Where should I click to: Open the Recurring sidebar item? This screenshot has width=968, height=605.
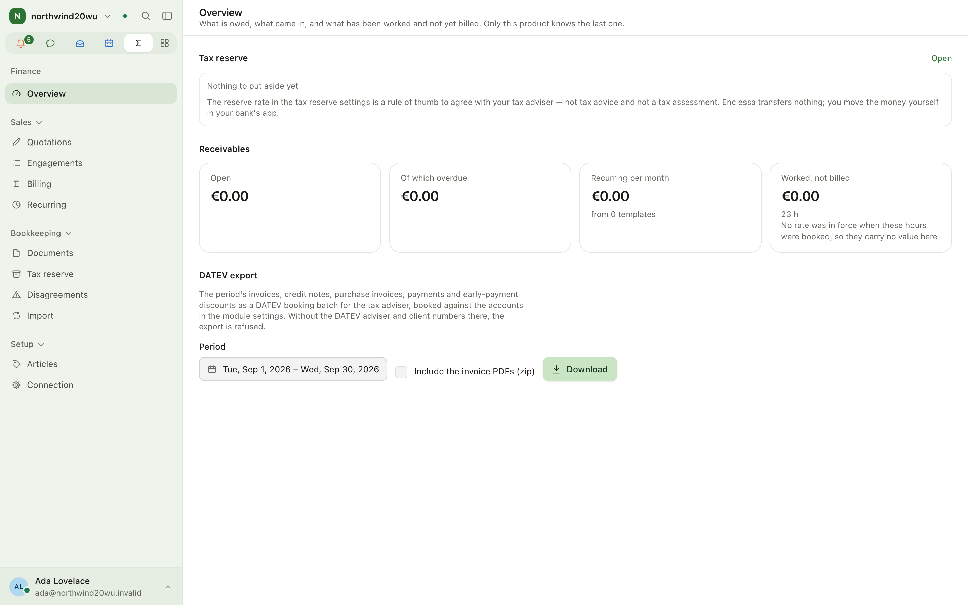[91, 204]
